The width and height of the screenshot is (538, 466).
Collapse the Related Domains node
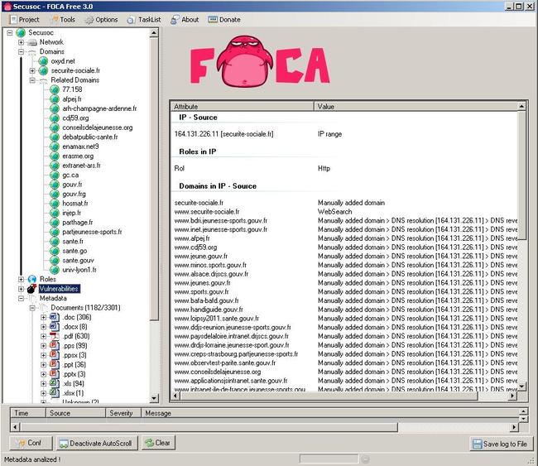[32, 80]
